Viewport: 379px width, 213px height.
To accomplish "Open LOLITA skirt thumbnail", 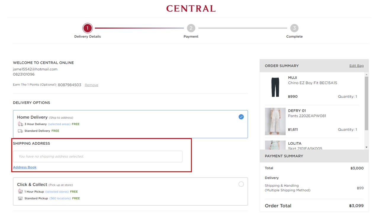I will (275, 145).
